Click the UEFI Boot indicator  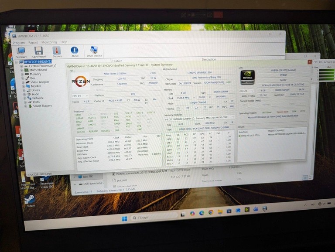[x=267, y=112]
